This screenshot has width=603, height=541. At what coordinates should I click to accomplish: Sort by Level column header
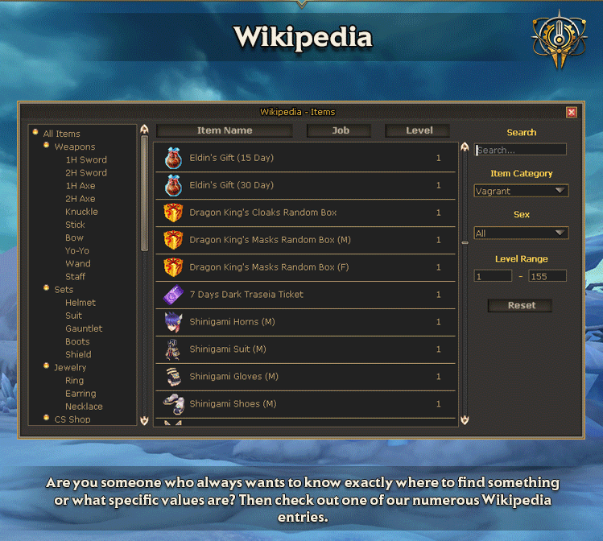[418, 130]
